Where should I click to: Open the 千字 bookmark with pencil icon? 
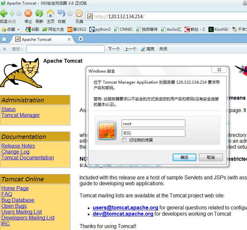239,29
